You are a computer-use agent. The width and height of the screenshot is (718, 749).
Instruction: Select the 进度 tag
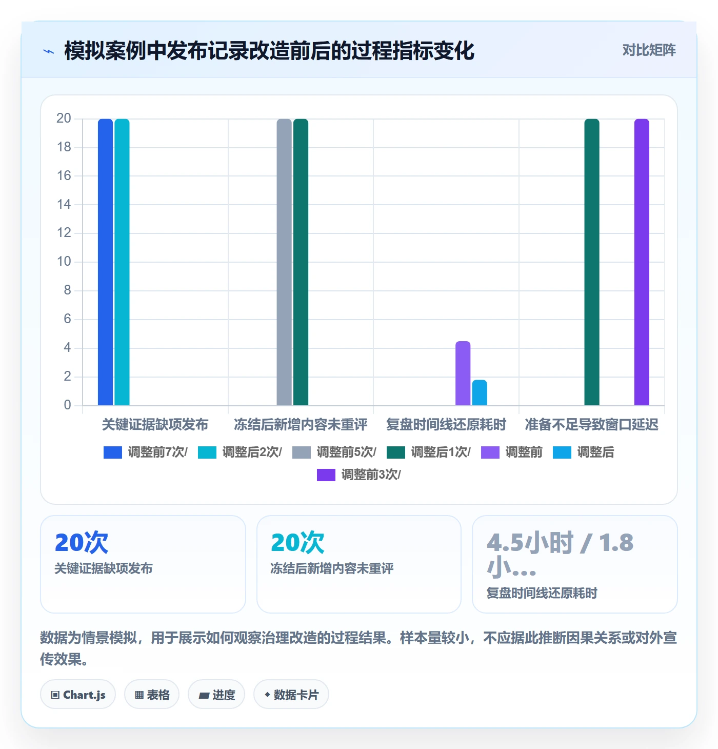coord(216,695)
